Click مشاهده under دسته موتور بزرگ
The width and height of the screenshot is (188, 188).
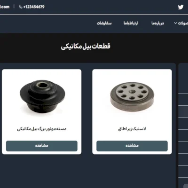pyautogui.click(x=42, y=146)
